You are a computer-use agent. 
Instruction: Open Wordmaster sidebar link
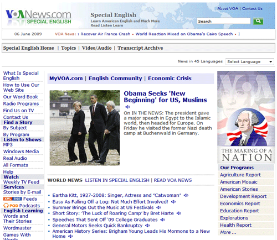17,228
